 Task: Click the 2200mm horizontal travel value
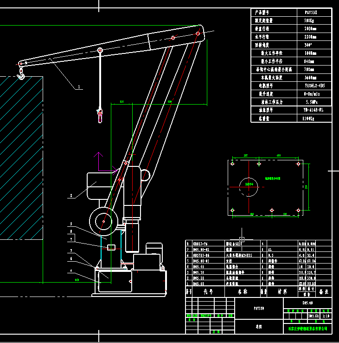(310, 37)
